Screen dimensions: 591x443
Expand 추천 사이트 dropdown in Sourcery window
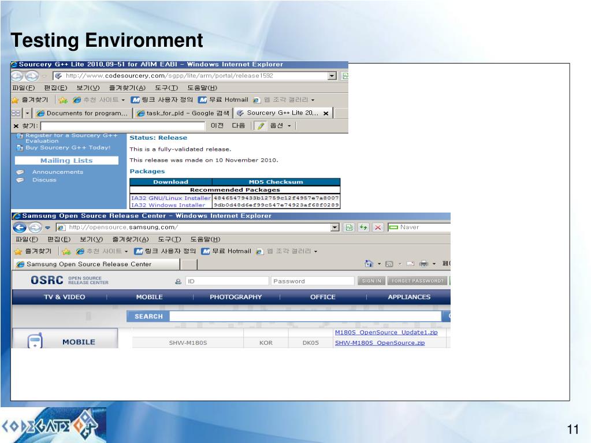pyautogui.click(x=123, y=100)
